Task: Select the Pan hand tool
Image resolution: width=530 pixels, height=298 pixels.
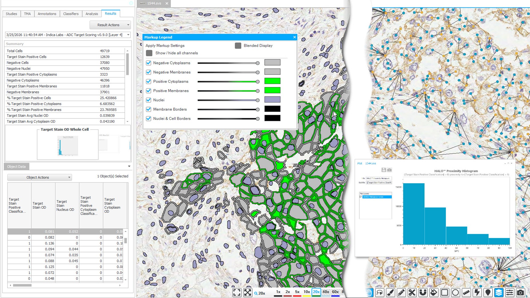Action: [369, 292]
